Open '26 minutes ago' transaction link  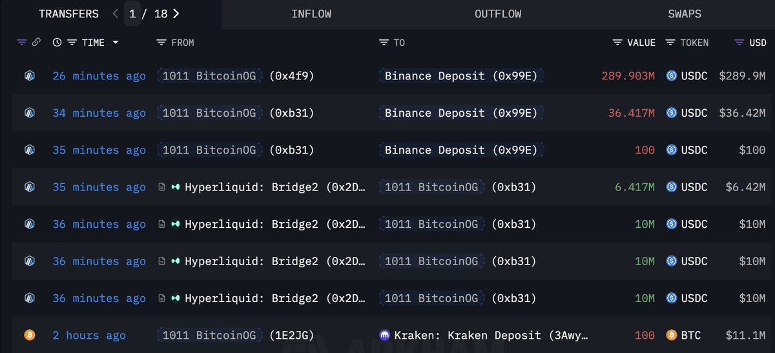(99, 76)
